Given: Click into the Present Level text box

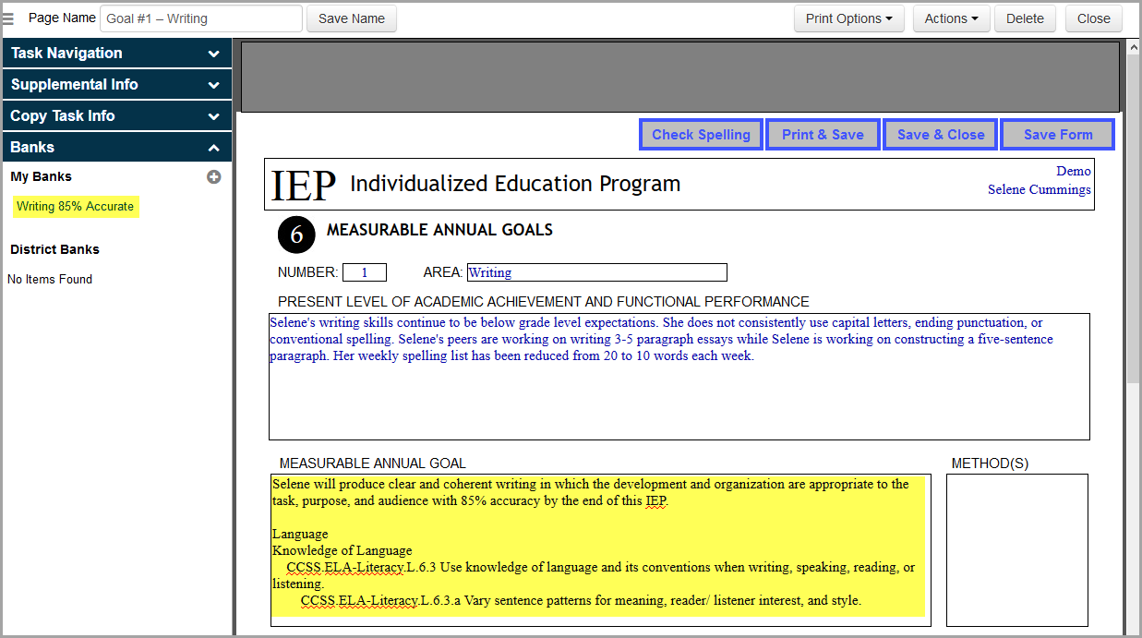Looking at the screenshot, I should click(x=679, y=377).
